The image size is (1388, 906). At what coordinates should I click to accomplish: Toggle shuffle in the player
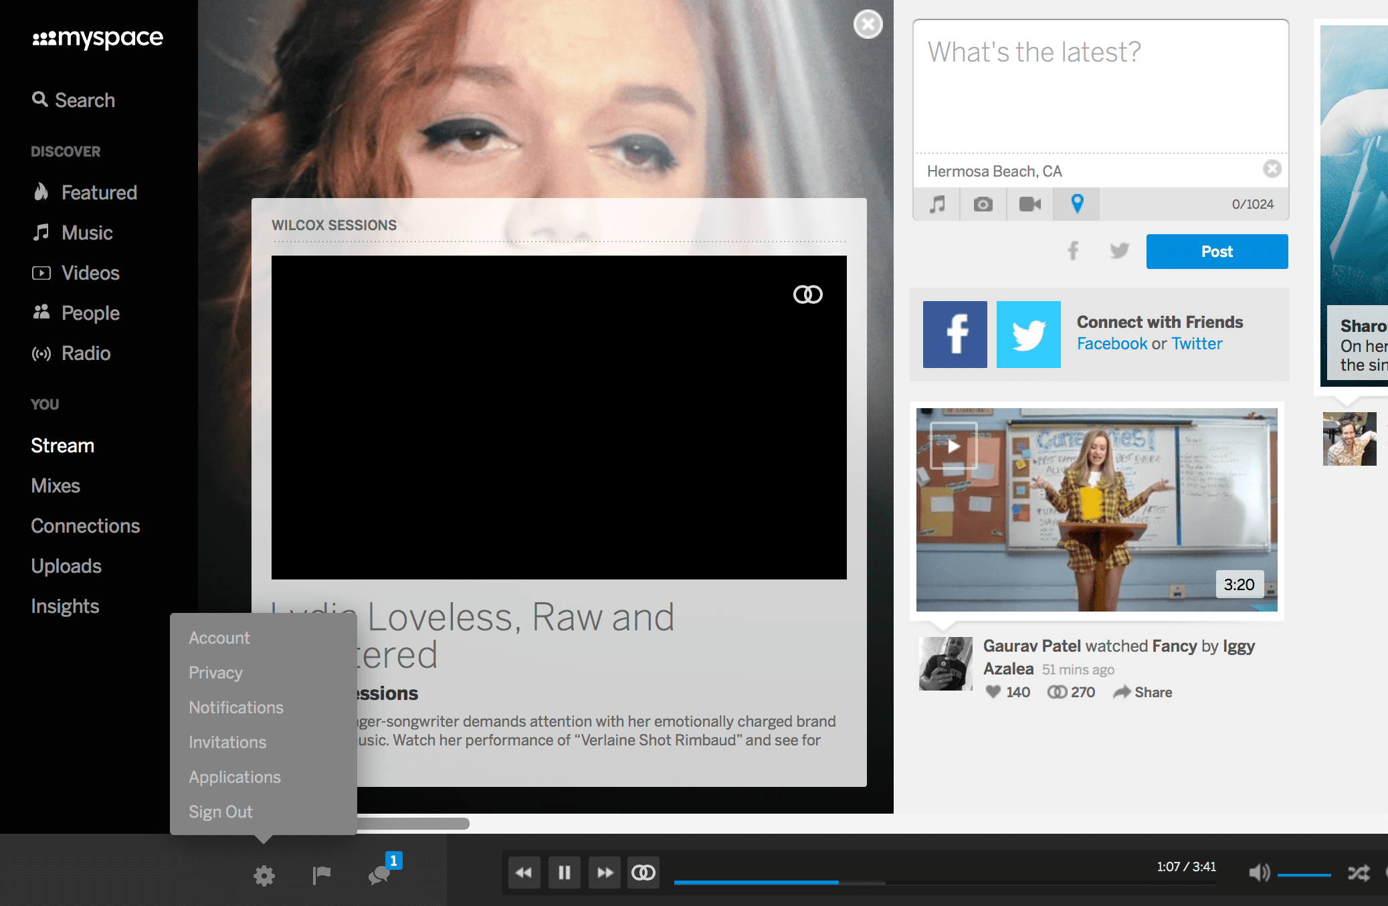click(x=1359, y=873)
